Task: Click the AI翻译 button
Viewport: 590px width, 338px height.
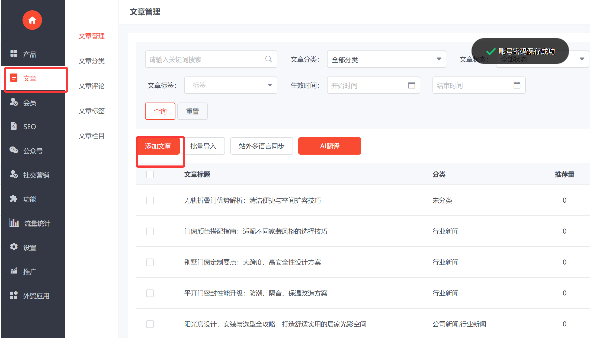Action: pos(329,146)
